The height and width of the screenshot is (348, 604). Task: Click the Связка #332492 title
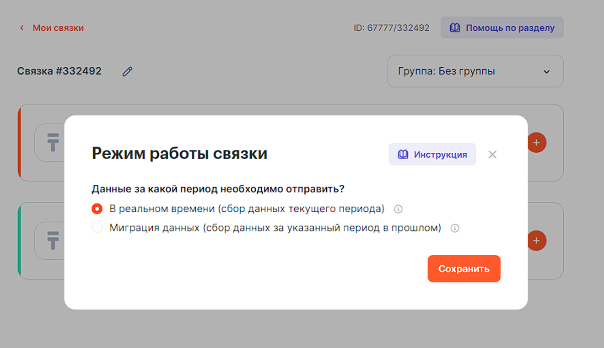pyautogui.click(x=59, y=71)
